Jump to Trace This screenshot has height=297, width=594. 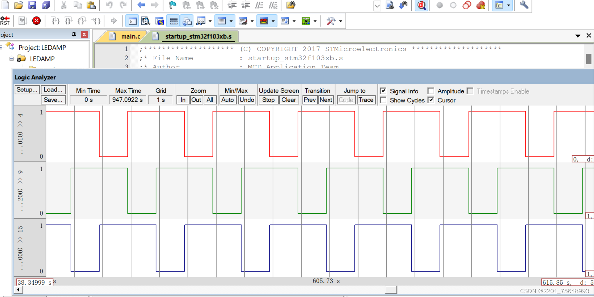tap(366, 100)
